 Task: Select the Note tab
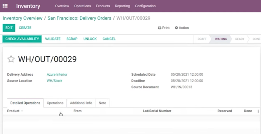(102, 103)
